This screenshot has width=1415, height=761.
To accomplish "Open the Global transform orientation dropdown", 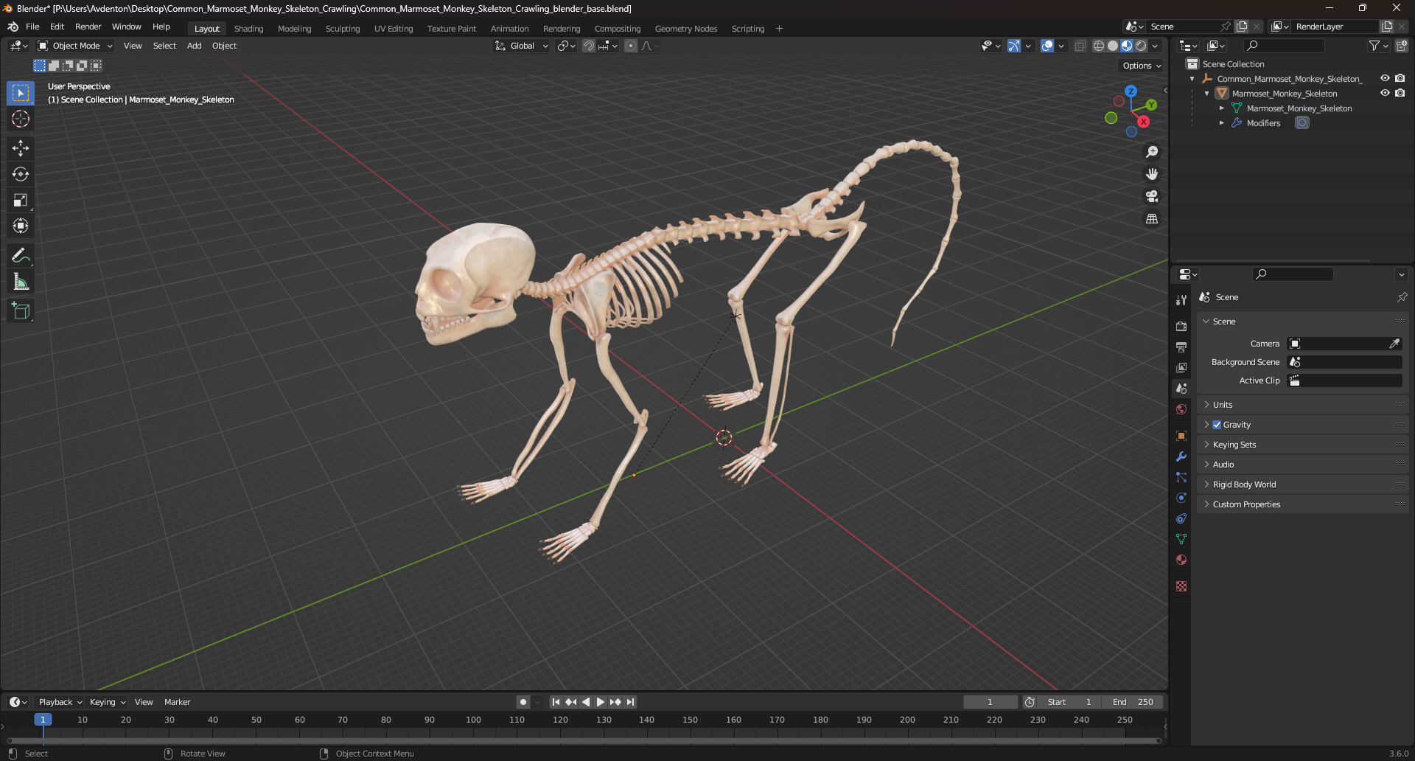I will [x=522, y=46].
